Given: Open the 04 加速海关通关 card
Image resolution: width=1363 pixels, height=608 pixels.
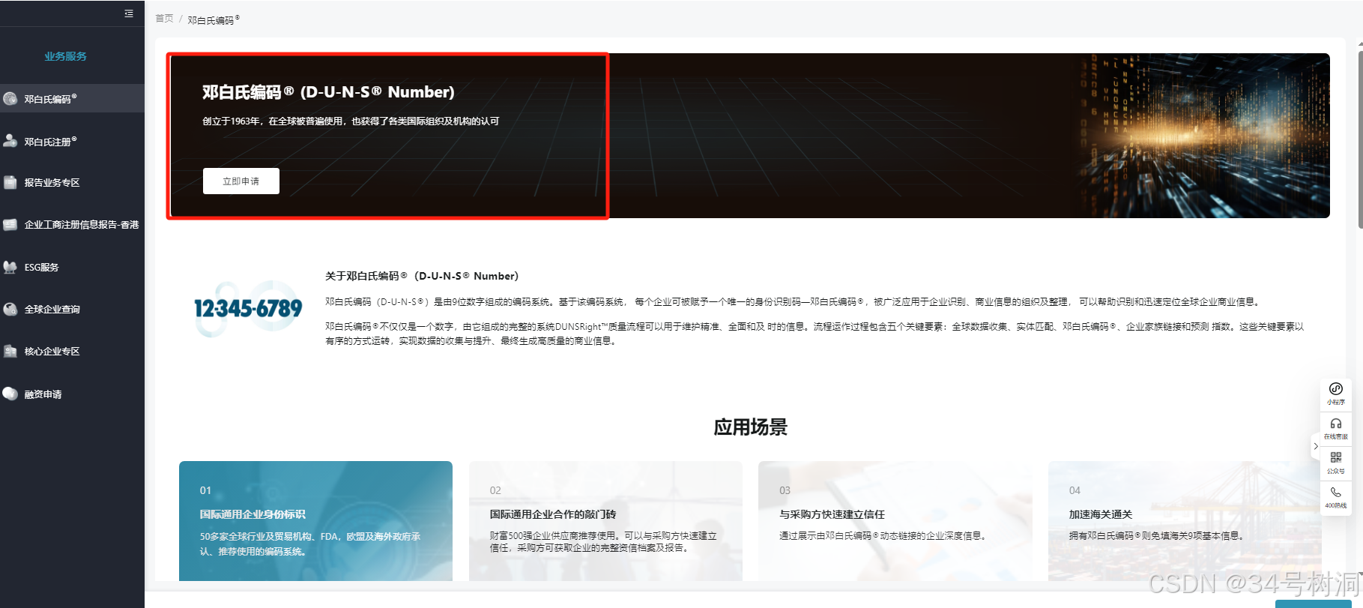Looking at the screenshot, I should 1185,521.
